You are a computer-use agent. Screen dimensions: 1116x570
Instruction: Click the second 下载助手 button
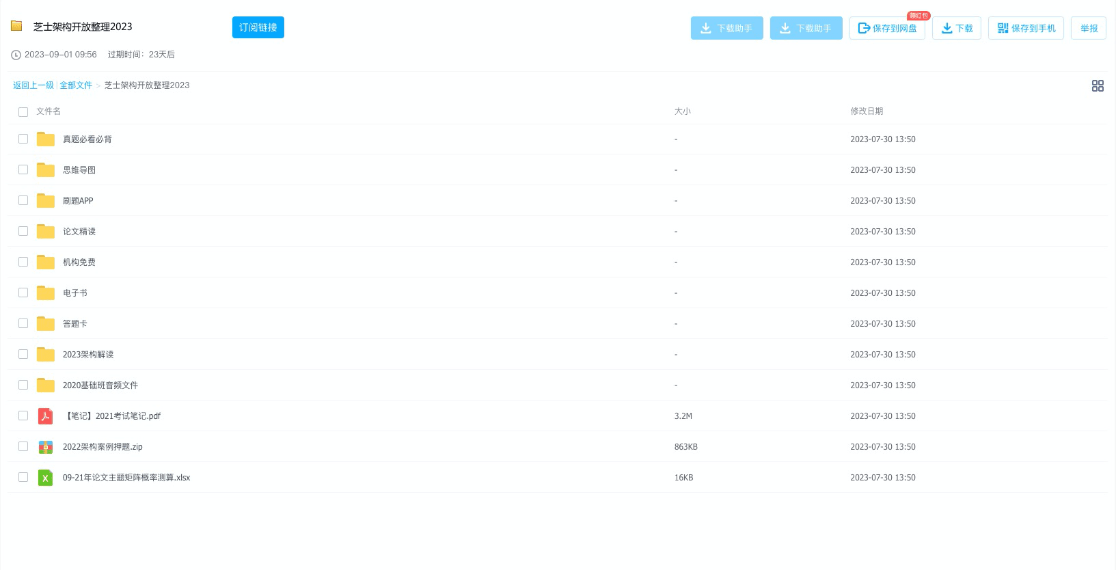(x=806, y=28)
